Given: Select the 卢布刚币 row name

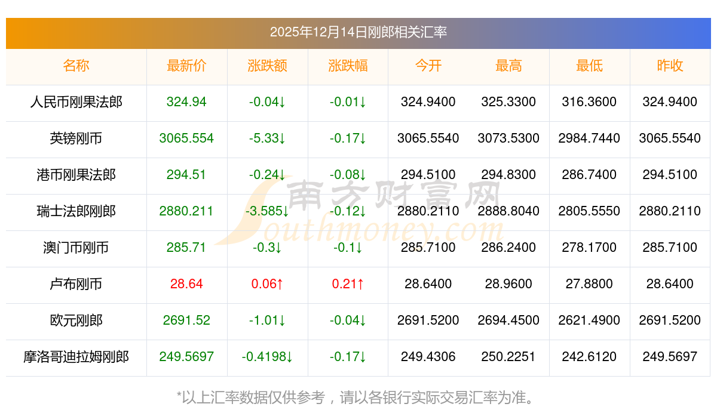Looking at the screenshot, I should coord(76,284).
